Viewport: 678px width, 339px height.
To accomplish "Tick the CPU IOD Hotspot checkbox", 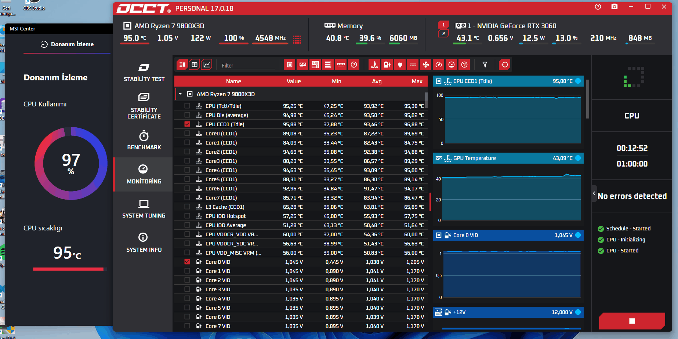I will (187, 216).
